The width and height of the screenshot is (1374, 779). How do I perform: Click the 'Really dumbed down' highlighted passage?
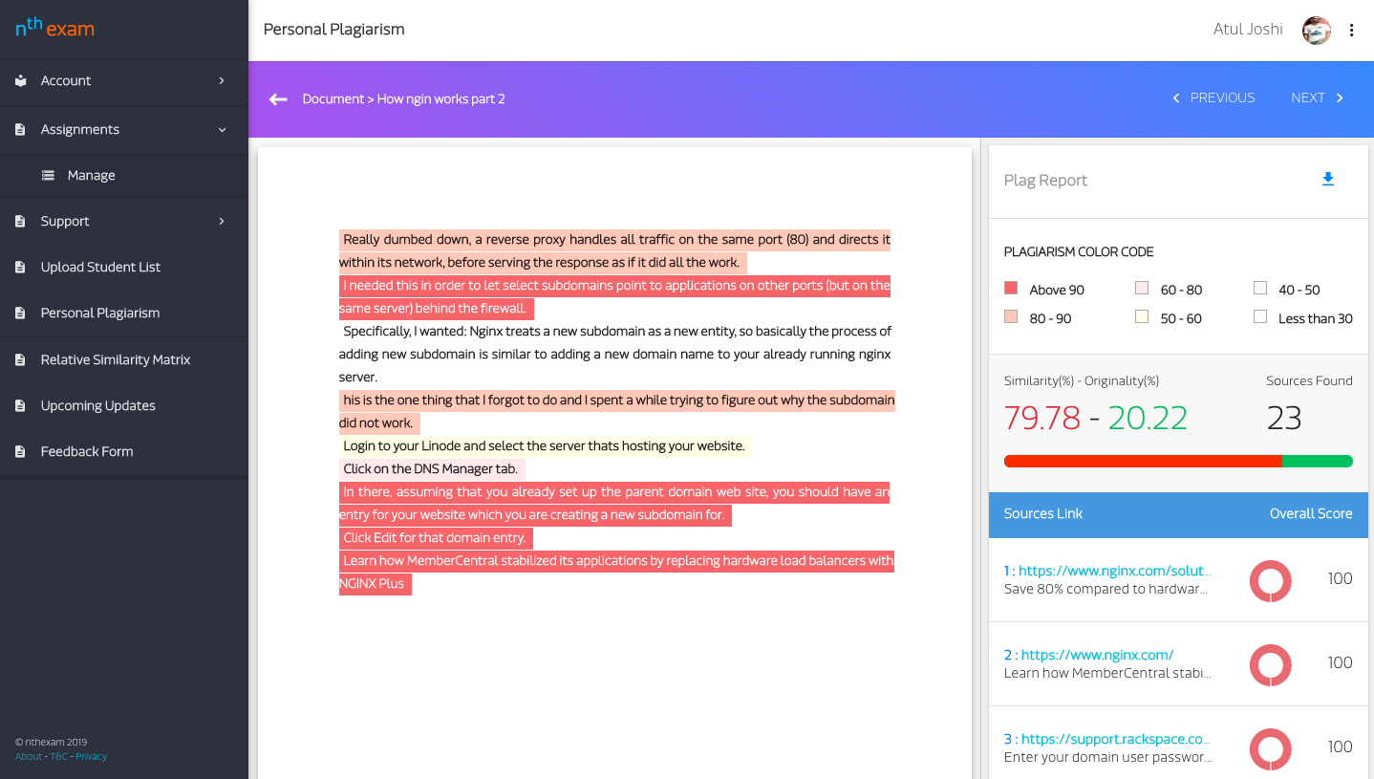(615, 251)
